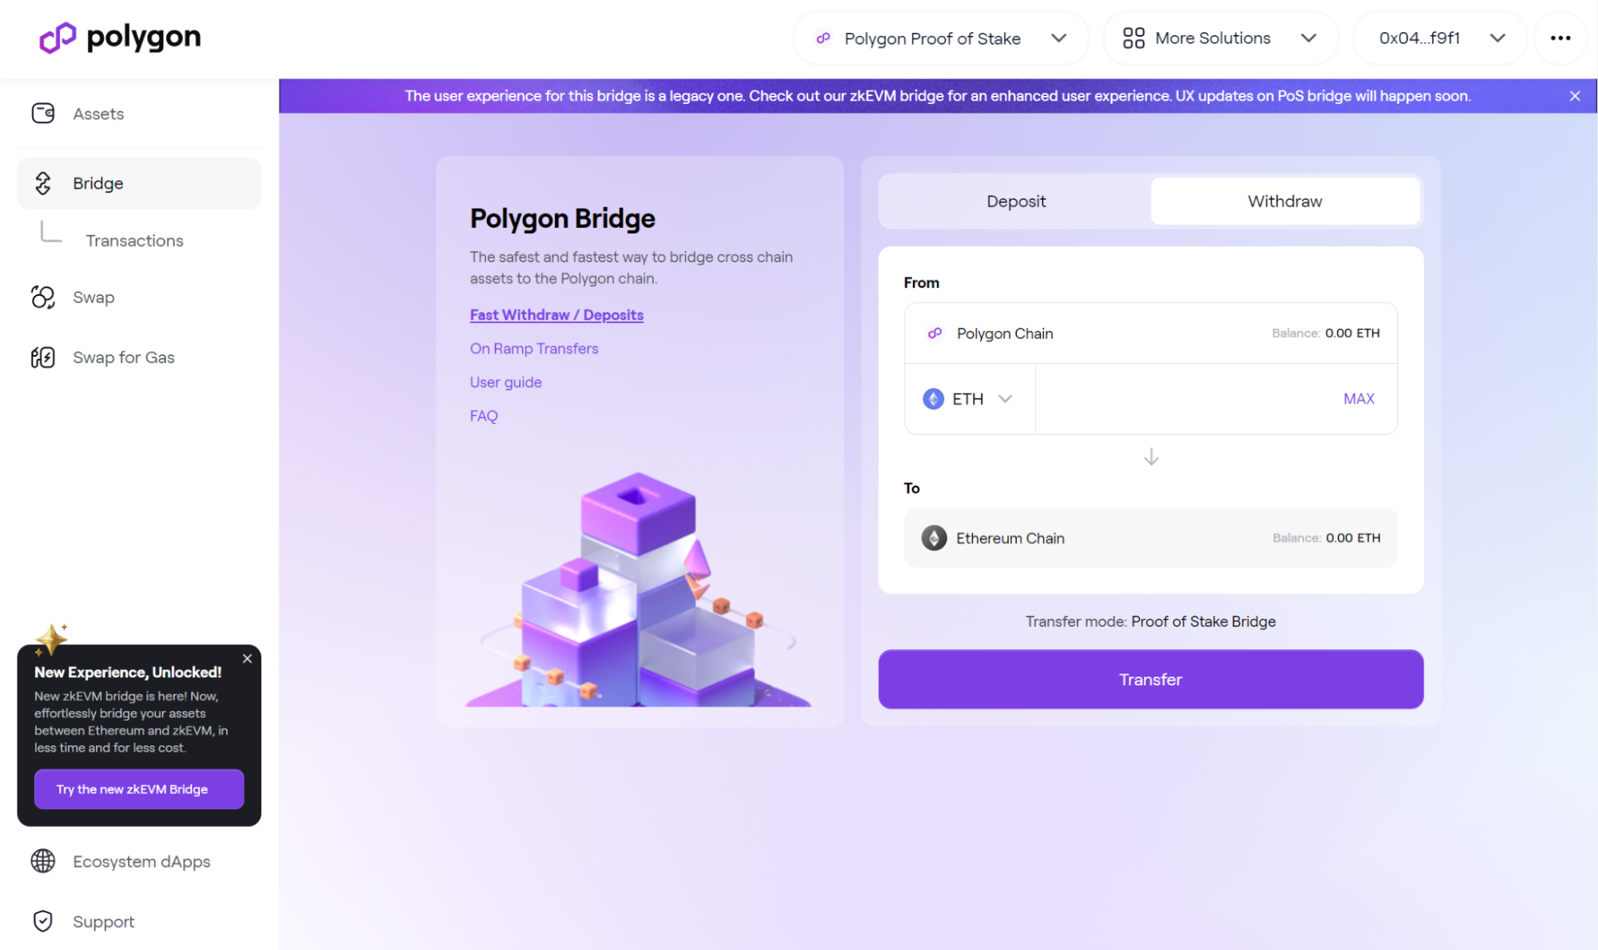Viewport: 1598px width, 950px height.
Task: Open Swap via its sidebar icon
Action: pyautogui.click(x=42, y=297)
